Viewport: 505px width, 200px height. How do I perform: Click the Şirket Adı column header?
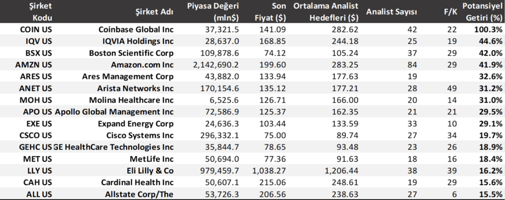[154, 12]
